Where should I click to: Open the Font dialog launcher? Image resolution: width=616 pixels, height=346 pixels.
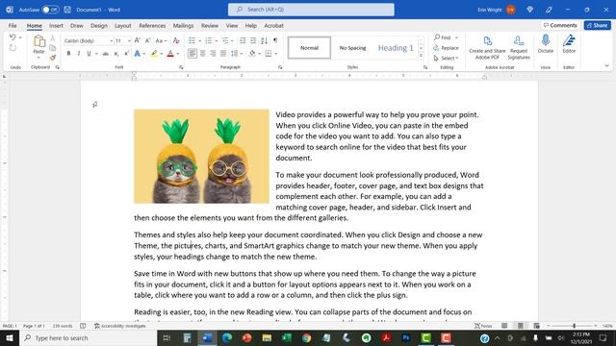tap(181, 67)
